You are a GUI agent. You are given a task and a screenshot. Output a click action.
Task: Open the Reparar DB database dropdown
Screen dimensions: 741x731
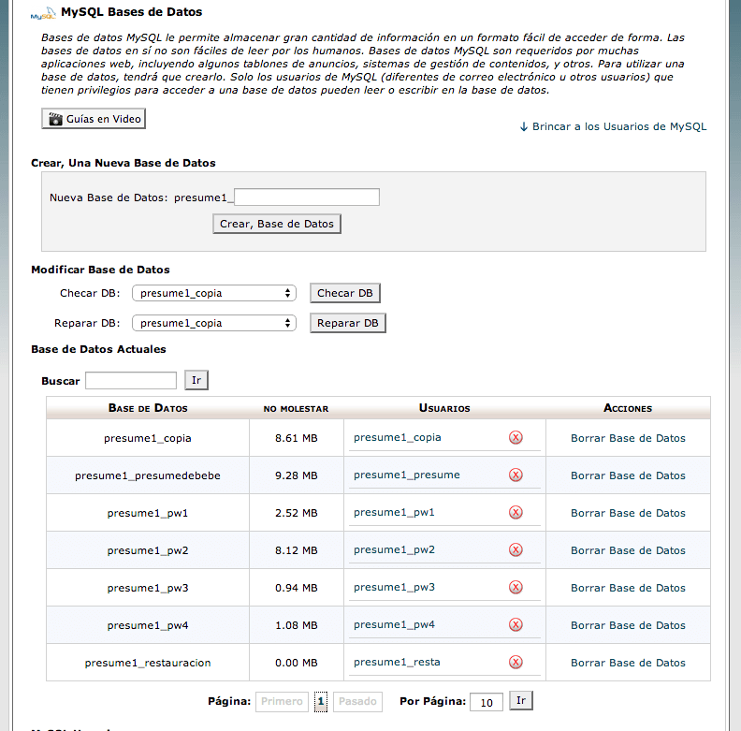tap(214, 323)
